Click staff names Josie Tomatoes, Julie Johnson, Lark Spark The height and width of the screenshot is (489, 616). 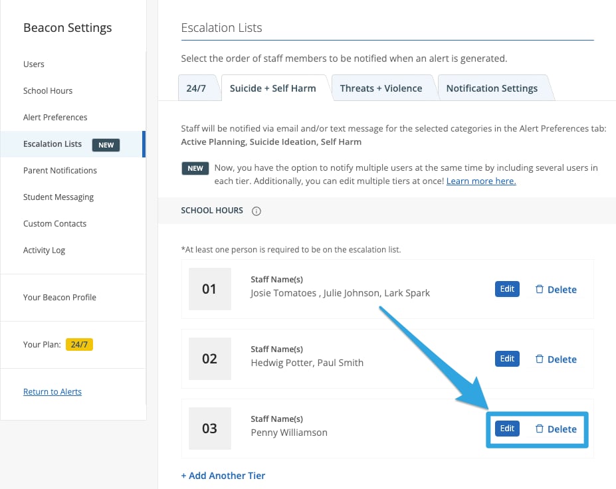pyautogui.click(x=340, y=294)
